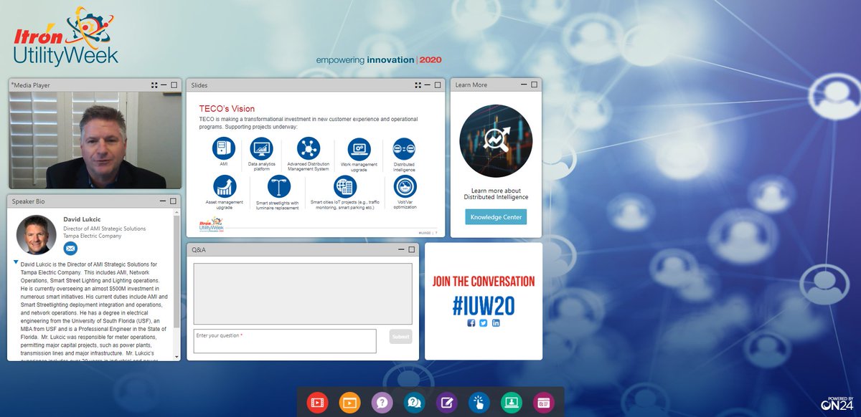
Task: Minimize the Media Player panel
Action: pos(164,85)
